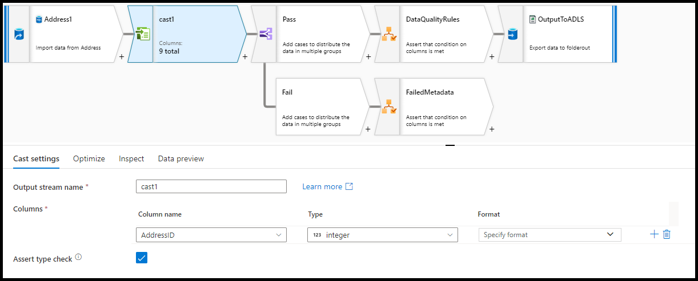Click the plus button after FailedMetadata
Viewport: 698px width, 281px height.
(x=492, y=129)
